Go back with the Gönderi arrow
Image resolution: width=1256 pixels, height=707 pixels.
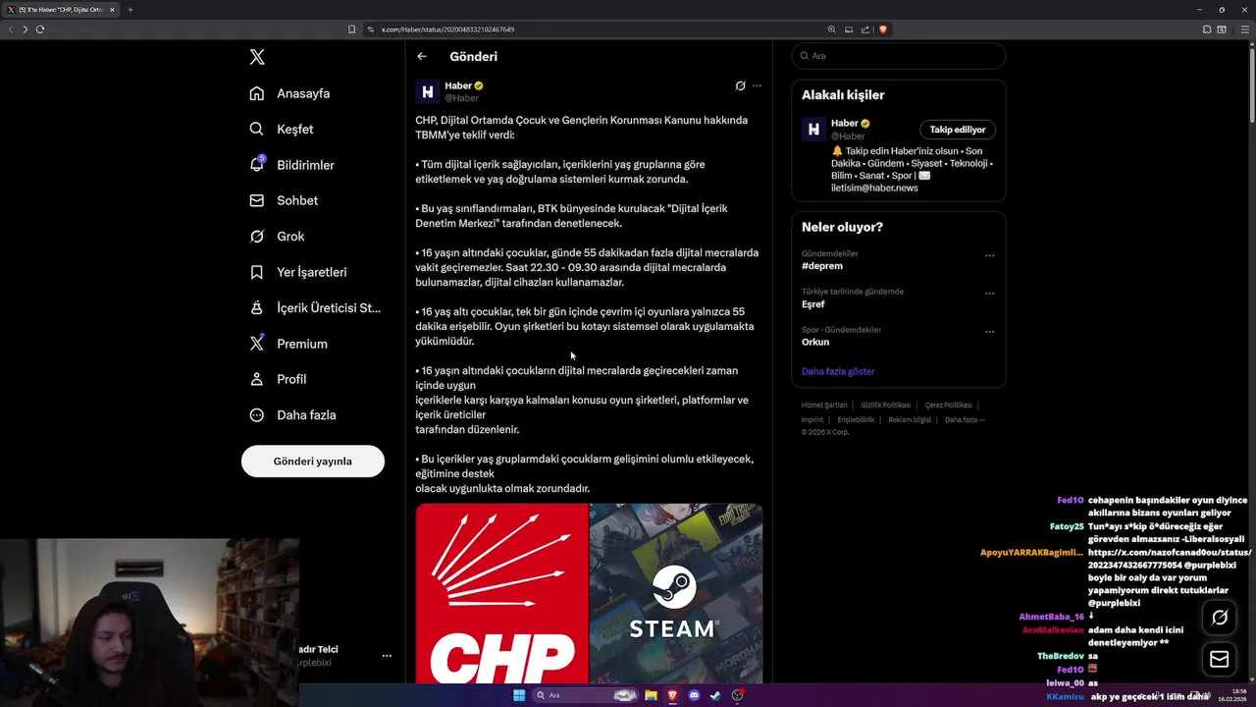coord(422,57)
